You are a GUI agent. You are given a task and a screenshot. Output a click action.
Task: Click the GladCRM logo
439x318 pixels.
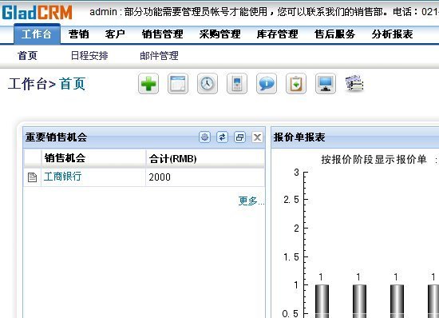[38, 12]
